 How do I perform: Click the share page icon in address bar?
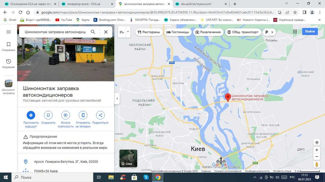click(287, 12)
